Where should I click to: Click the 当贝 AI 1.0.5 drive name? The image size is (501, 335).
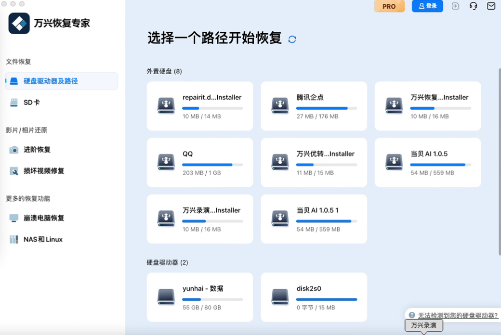[429, 154]
